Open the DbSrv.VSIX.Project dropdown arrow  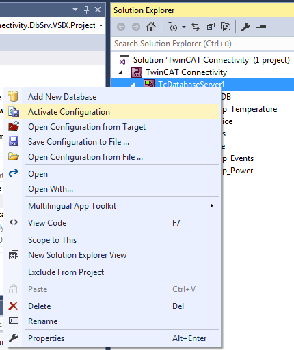tap(101, 26)
